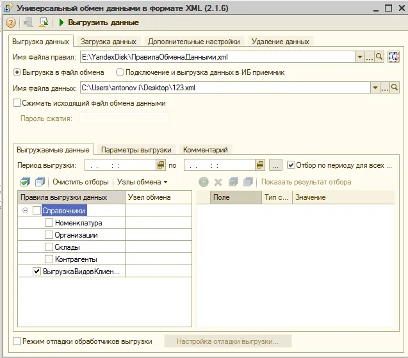Click magnifier icon next to data file name
408x358 pixels.
coord(395,88)
